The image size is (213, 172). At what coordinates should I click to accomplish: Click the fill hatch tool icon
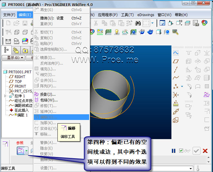coord(207,86)
